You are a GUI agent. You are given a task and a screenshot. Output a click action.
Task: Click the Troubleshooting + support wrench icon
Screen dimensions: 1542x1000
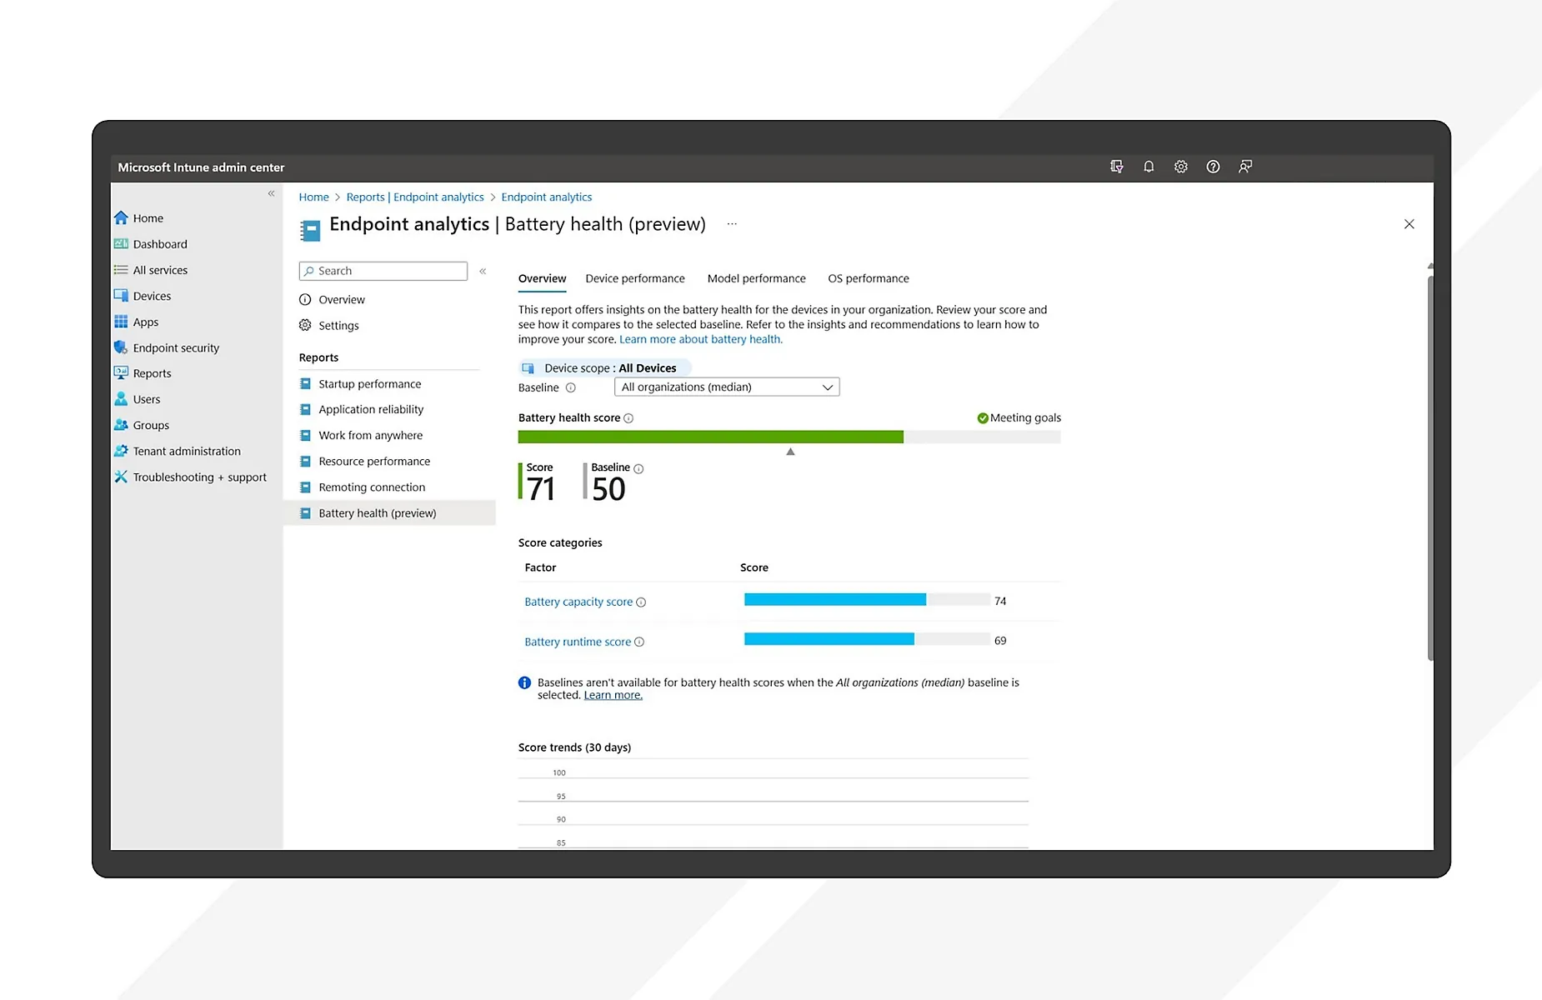point(121,477)
